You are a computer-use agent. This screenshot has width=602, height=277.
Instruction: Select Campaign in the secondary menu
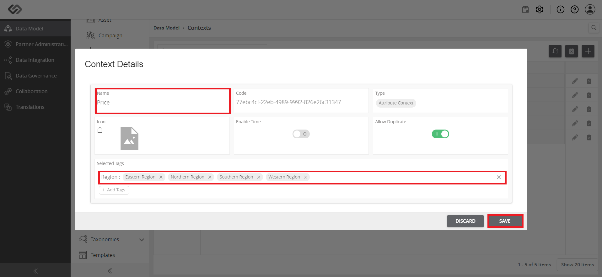(110, 35)
